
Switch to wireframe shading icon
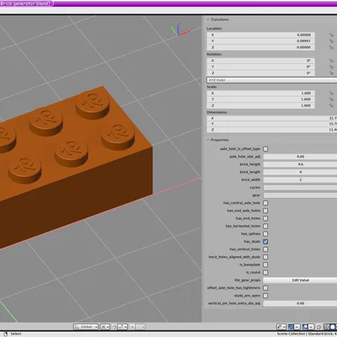(x=326, y=327)
